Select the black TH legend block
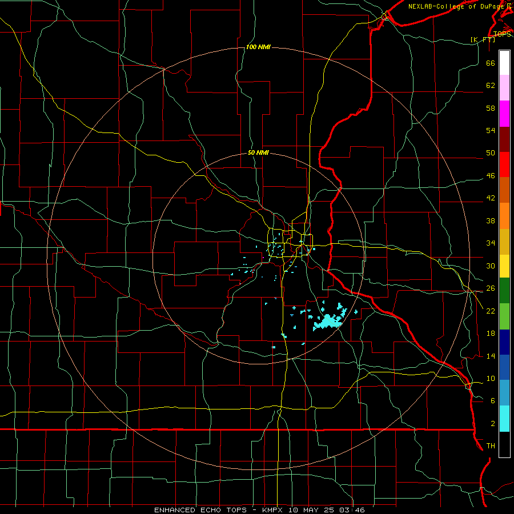The height and width of the screenshot is (514, 514). click(x=504, y=444)
